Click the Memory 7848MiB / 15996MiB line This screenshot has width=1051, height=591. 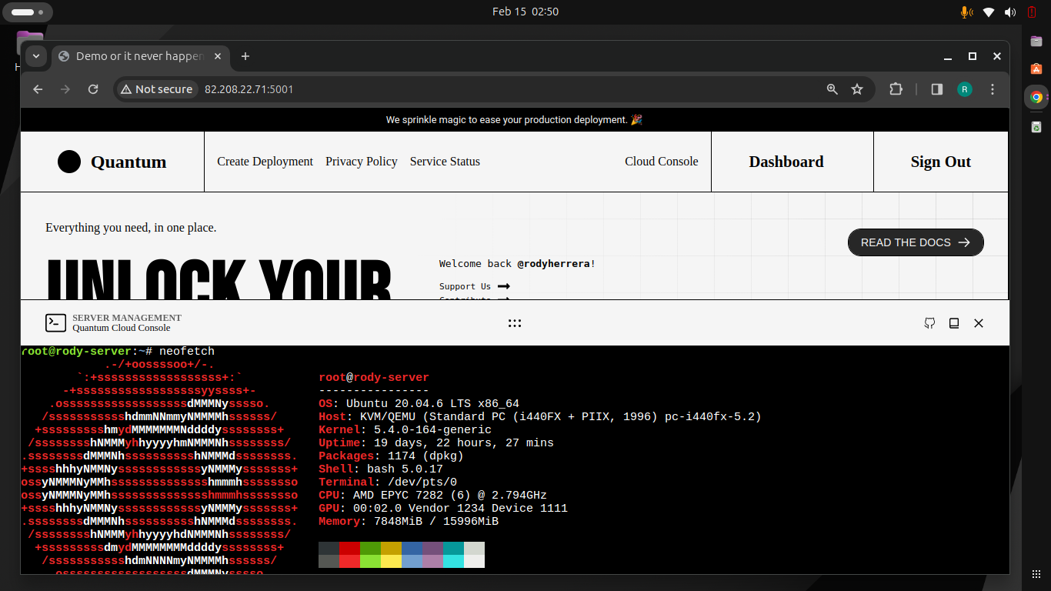click(409, 522)
